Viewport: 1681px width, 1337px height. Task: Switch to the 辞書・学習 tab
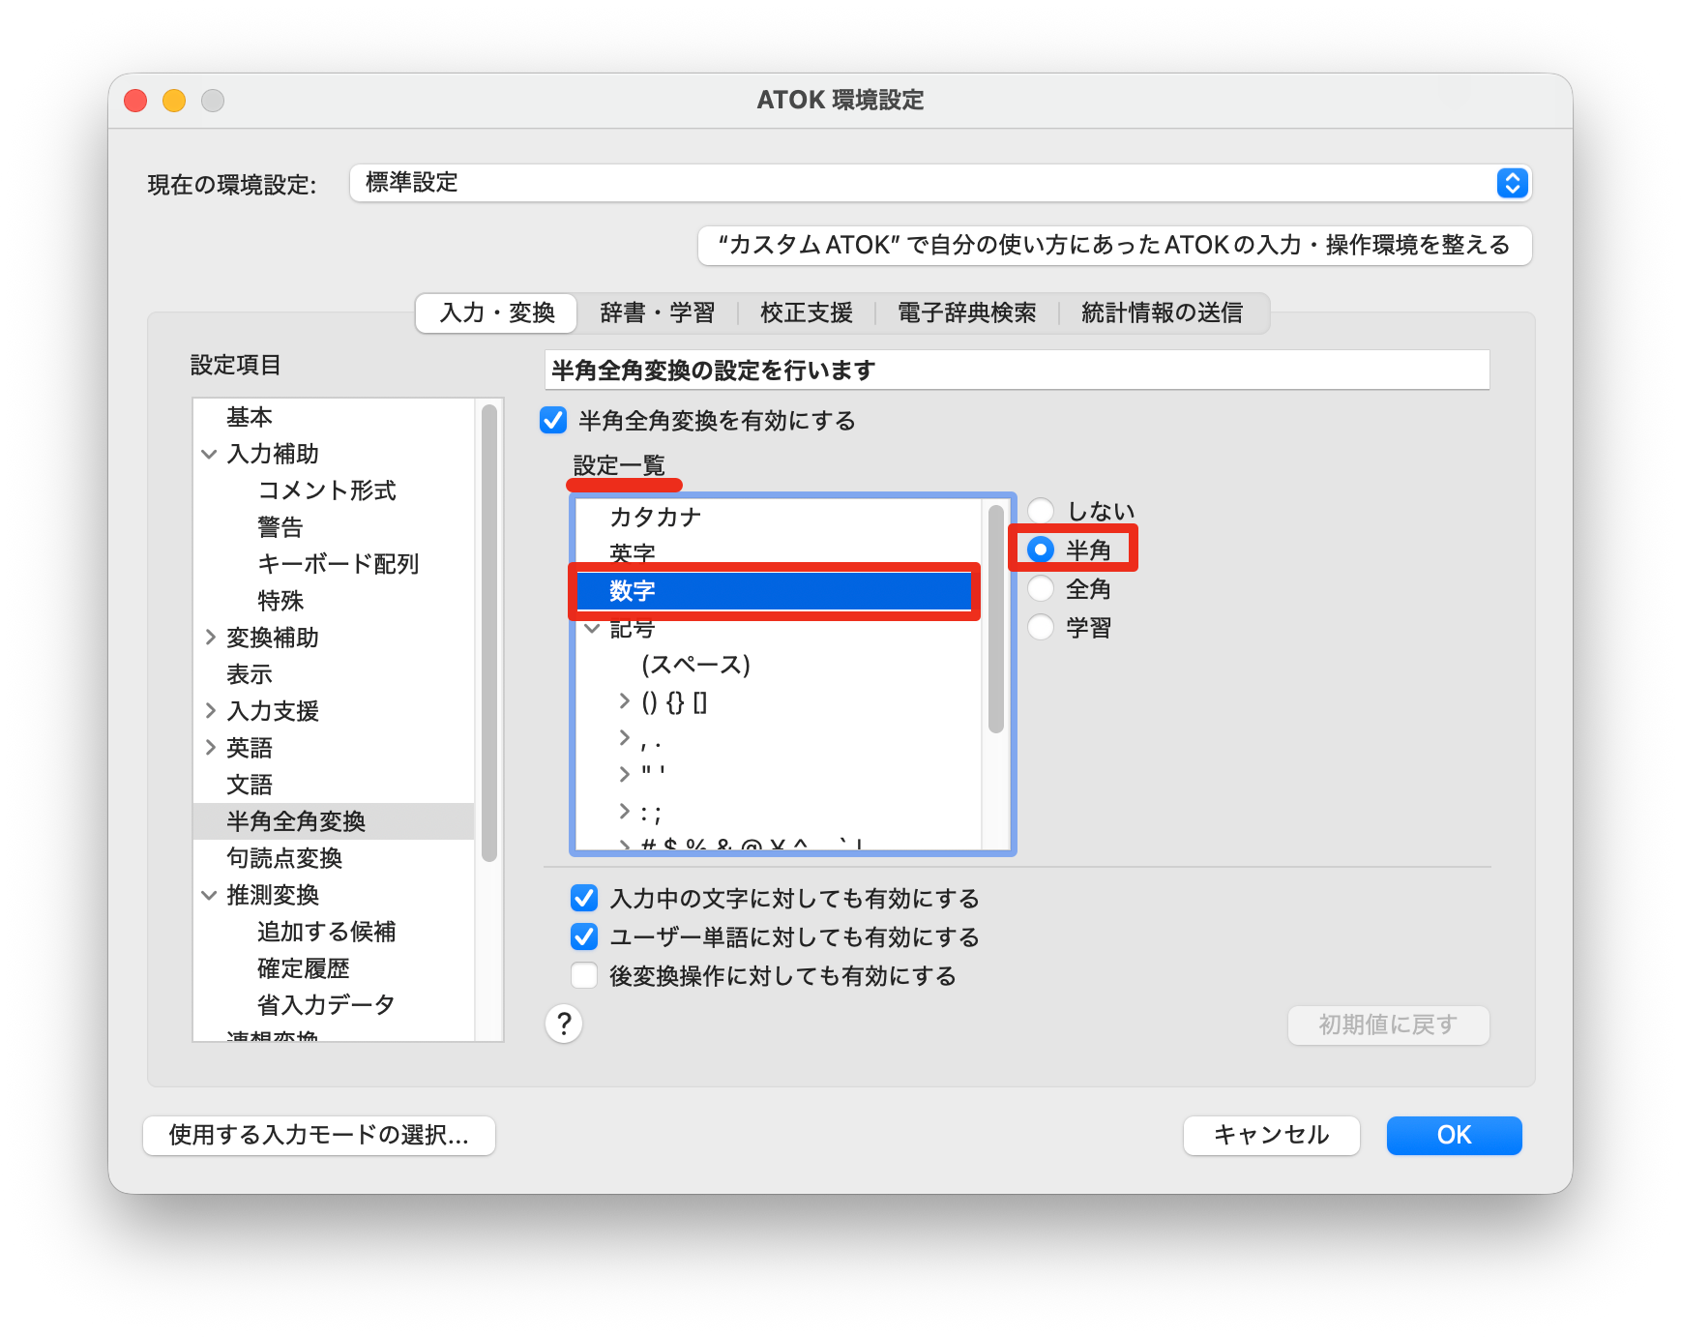657,312
